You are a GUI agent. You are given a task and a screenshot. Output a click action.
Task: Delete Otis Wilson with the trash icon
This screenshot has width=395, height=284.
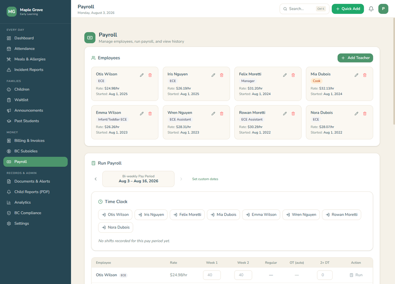[x=150, y=75]
